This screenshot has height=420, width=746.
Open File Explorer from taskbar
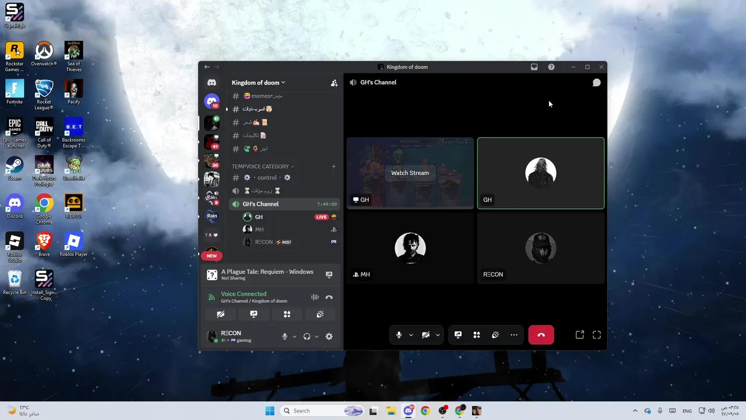(390, 411)
